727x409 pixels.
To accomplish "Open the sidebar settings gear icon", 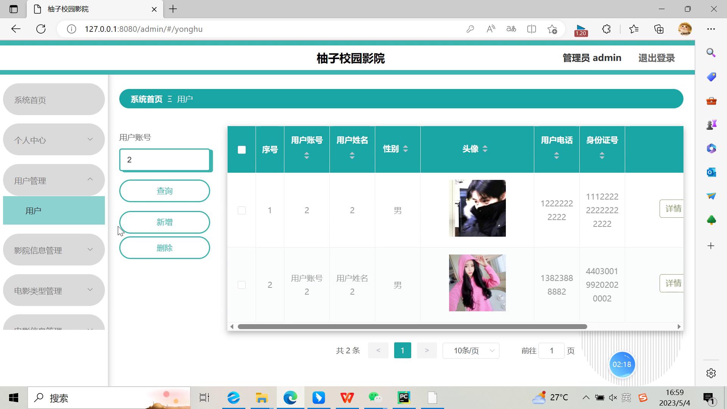I will 711,373.
